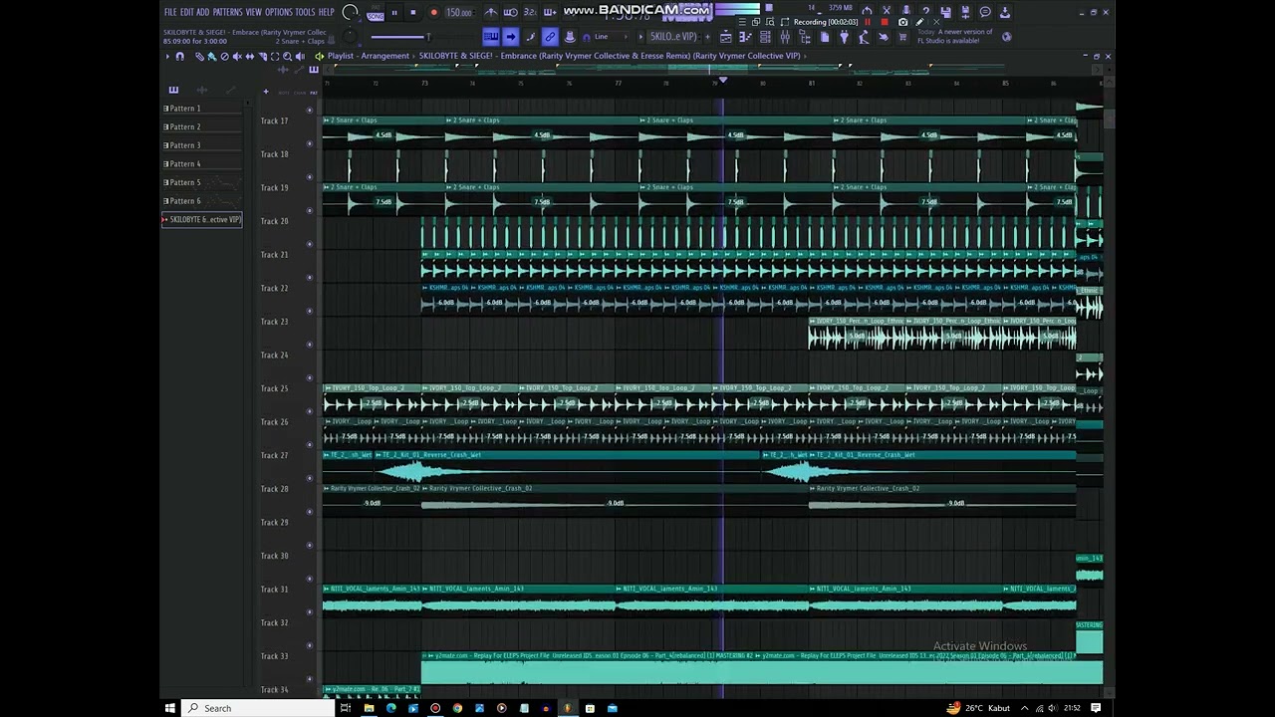Open the PATTERNS menu
Image resolution: width=1275 pixels, height=717 pixels.
click(227, 12)
